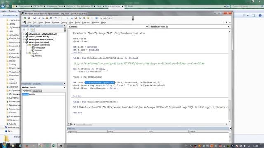Open Properties Window toolbar icon
Viewport: 264px width, 148px height.
[x=84, y=18]
